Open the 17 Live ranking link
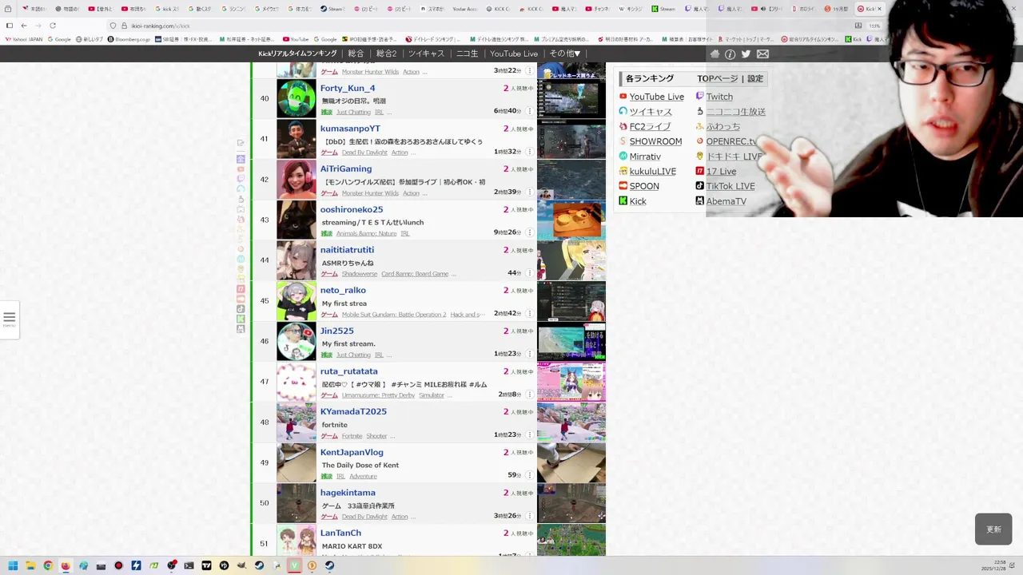The width and height of the screenshot is (1023, 575). 721,171
